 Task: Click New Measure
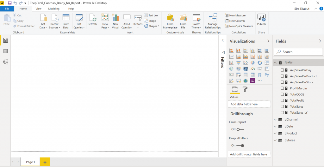tap(235, 15)
